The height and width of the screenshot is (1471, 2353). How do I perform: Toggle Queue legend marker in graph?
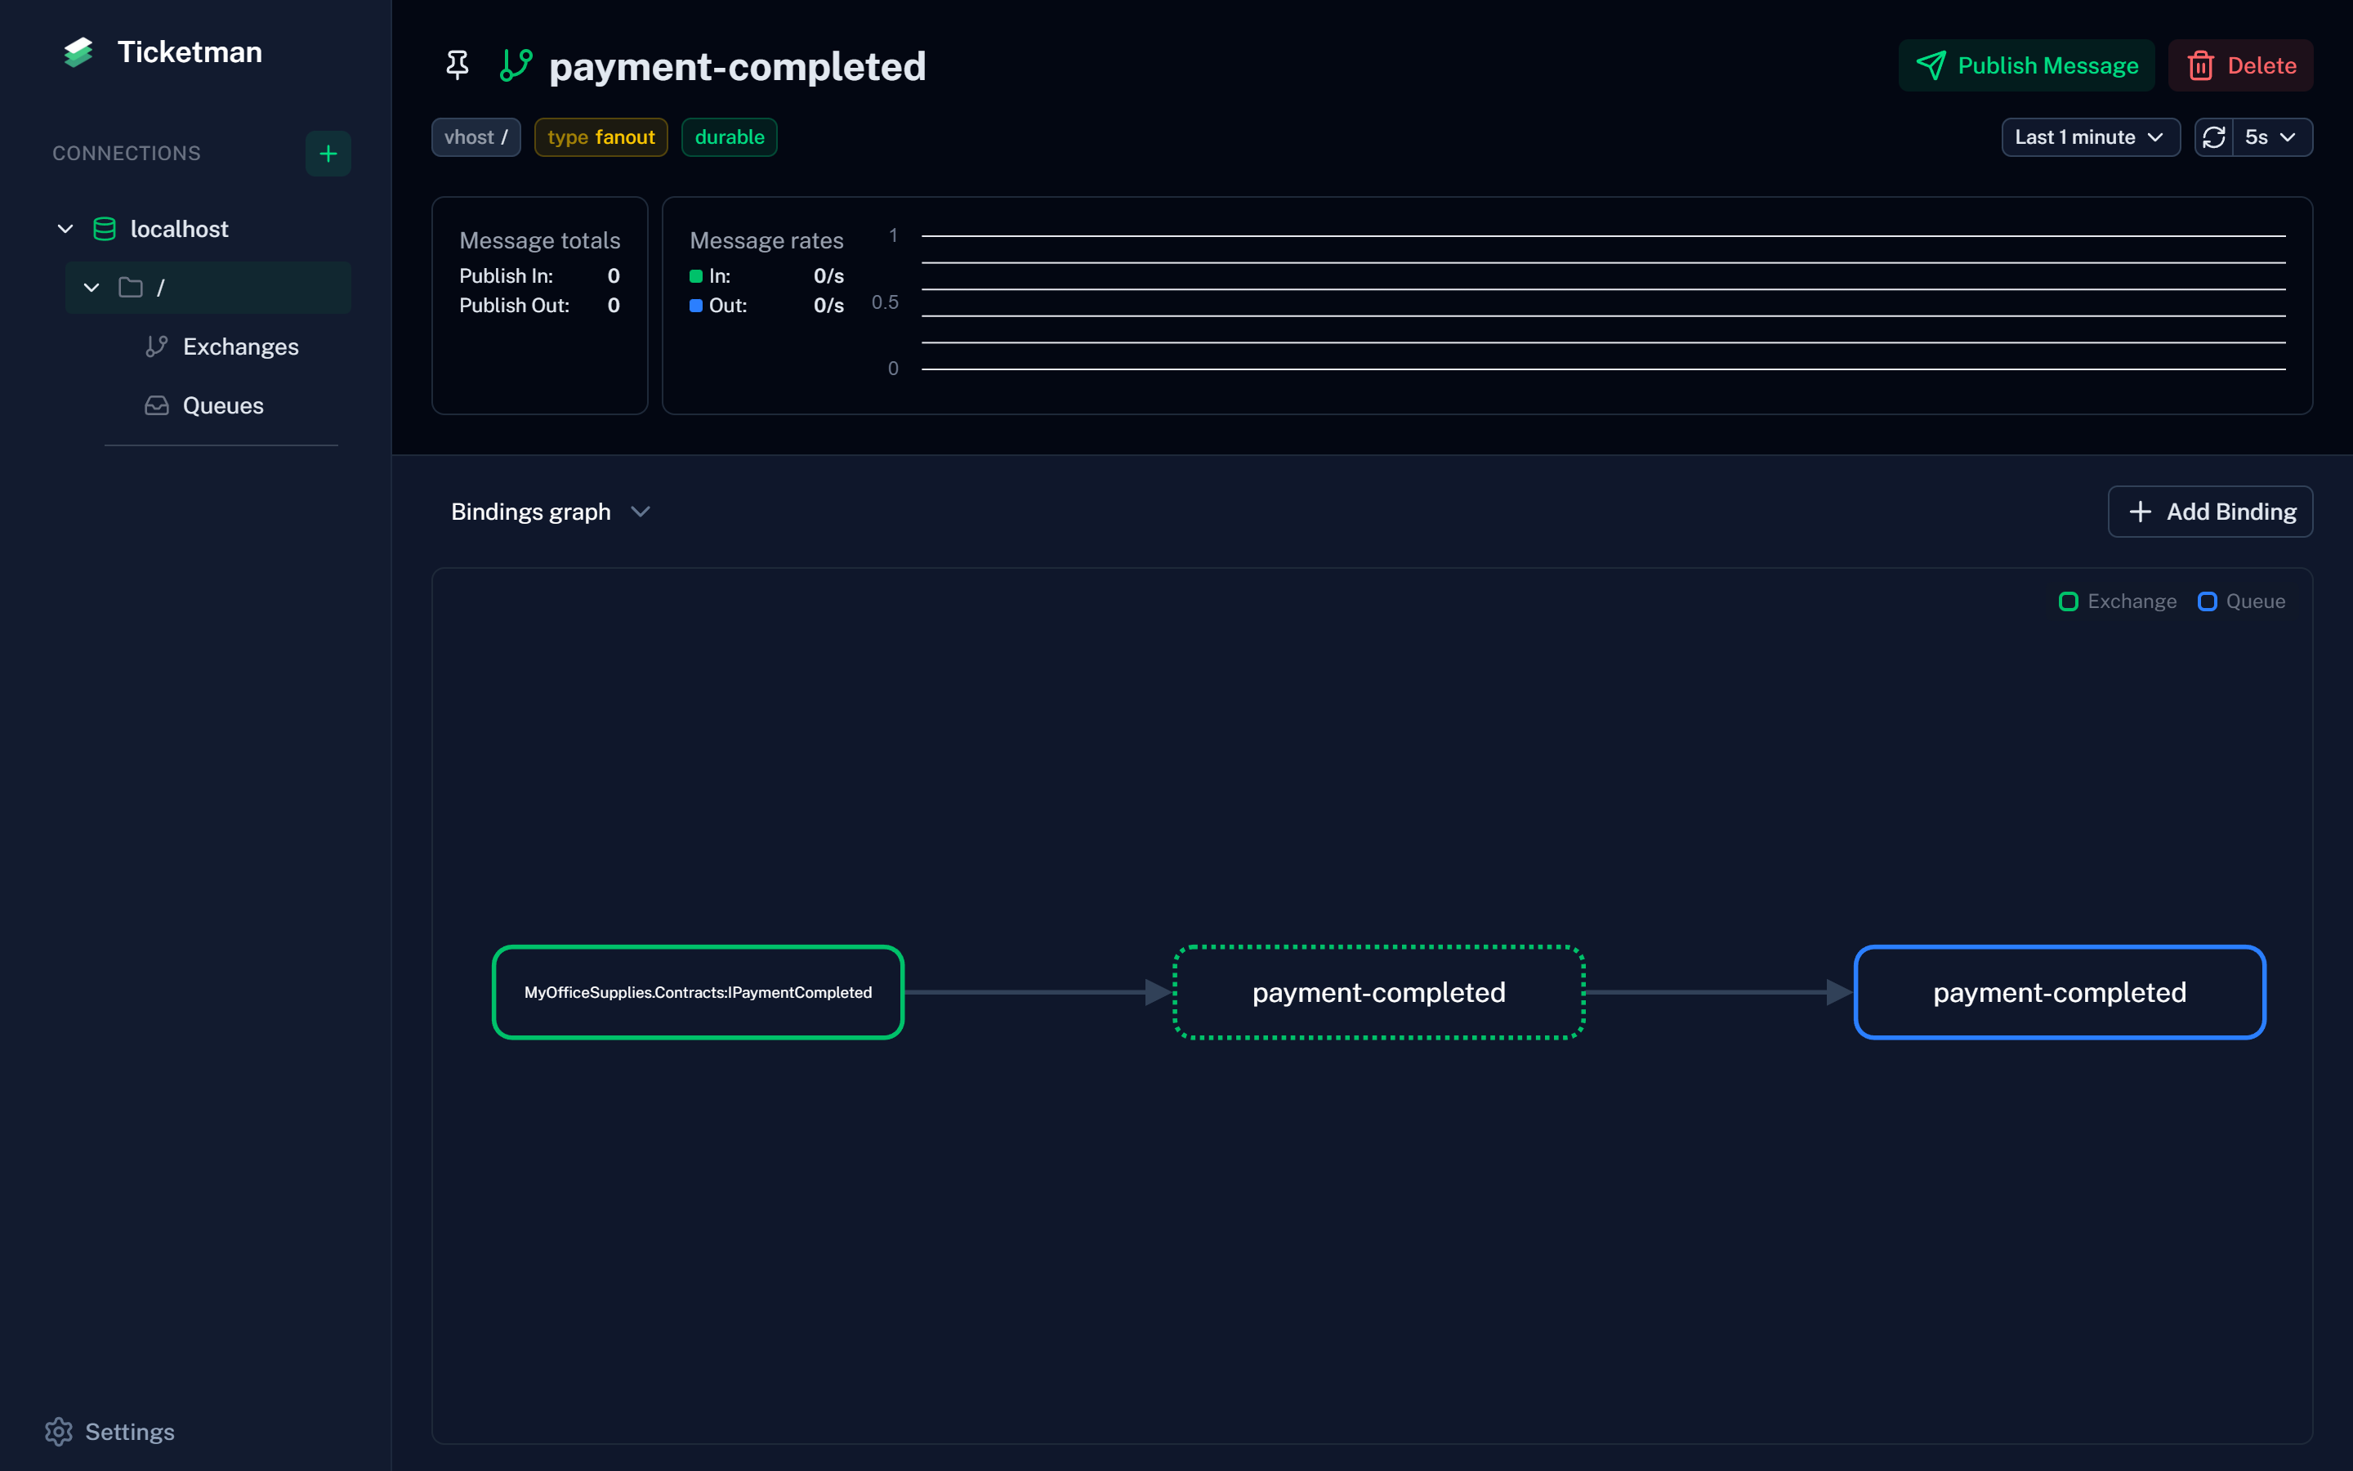point(2207,601)
